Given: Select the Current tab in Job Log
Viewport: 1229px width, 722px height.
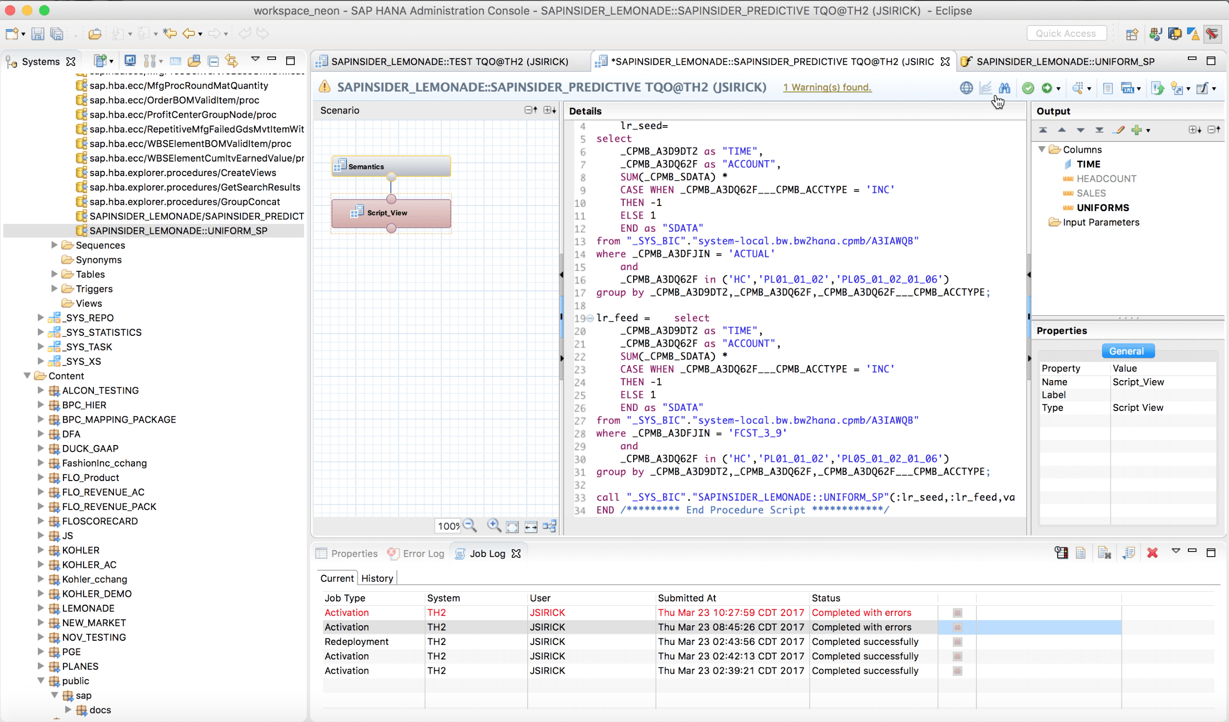Looking at the screenshot, I should click(x=337, y=578).
